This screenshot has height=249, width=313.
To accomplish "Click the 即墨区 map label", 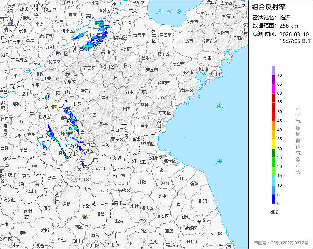I will (210, 59).
